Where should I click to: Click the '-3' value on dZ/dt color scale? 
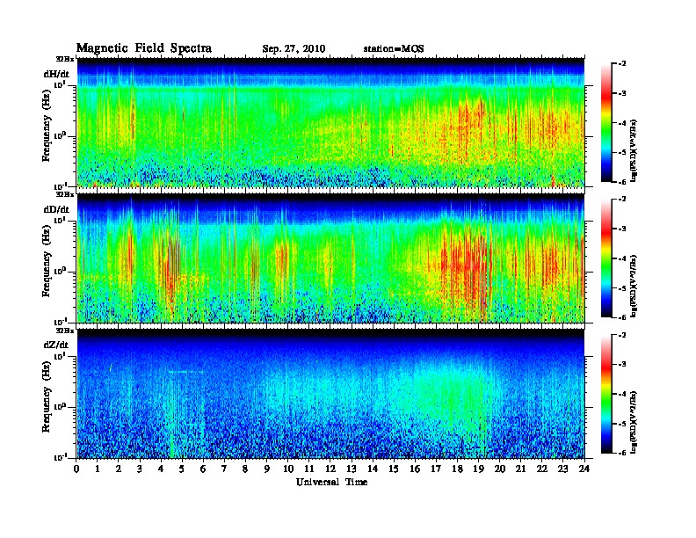tap(621, 365)
